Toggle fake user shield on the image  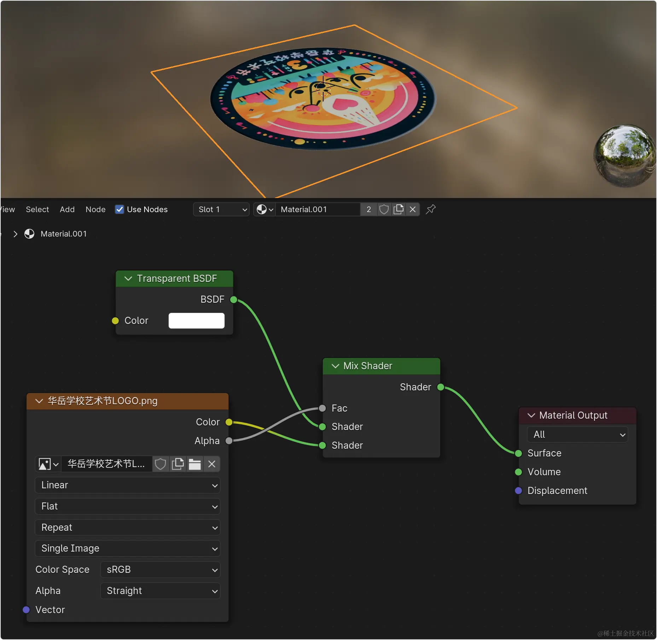tap(161, 464)
